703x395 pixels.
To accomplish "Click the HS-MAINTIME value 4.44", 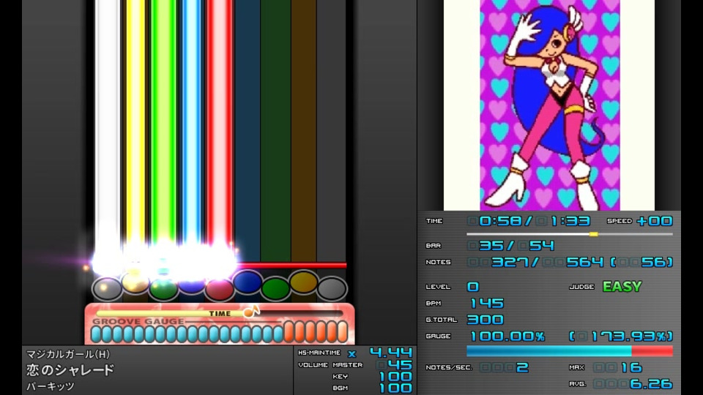I will tap(390, 353).
